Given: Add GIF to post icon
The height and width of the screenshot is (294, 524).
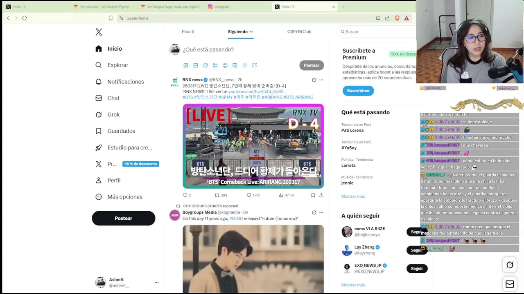Looking at the screenshot, I should 196,65.
